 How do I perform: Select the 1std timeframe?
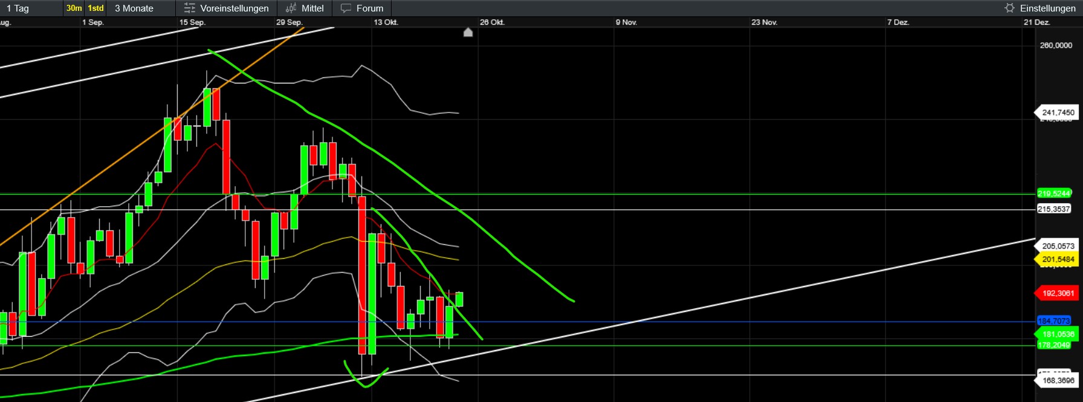95,8
